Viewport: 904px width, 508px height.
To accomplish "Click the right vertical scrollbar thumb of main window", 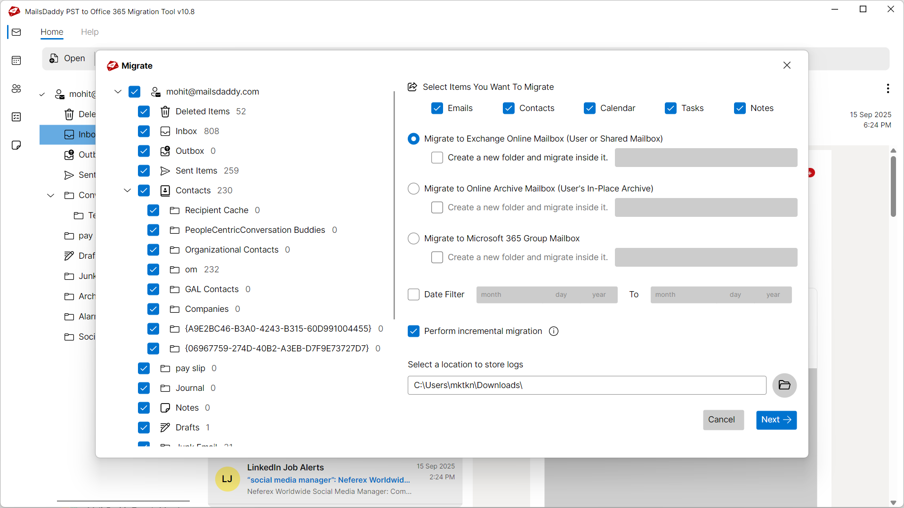I will click(x=893, y=186).
